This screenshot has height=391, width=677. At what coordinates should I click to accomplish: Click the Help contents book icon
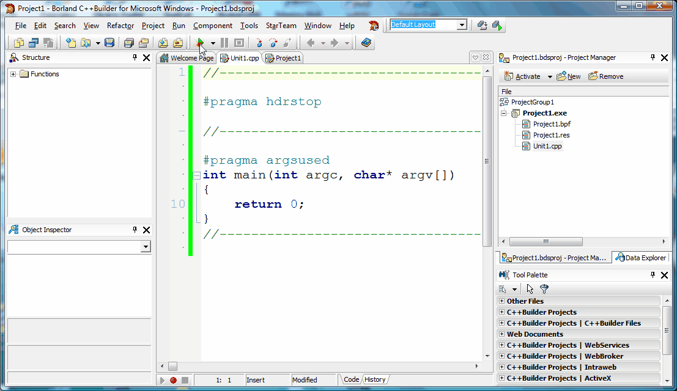(x=366, y=43)
